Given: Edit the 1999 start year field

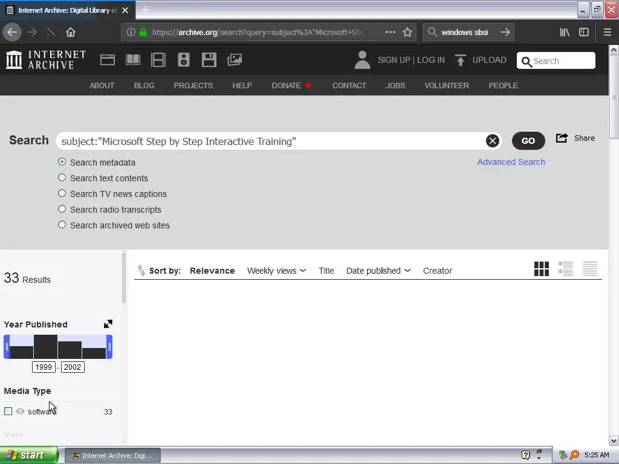Looking at the screenshot, I should 44,367.
